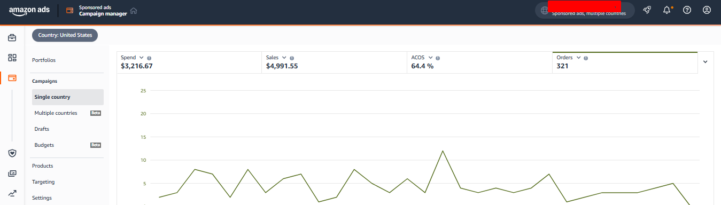
Task: Open the trending chart reports icon
Action: 12,193
